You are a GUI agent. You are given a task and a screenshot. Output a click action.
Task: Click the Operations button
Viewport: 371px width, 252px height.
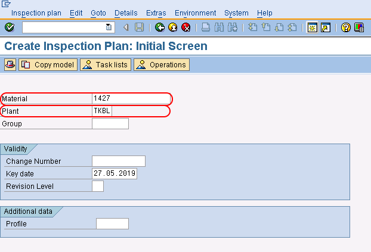click(x=162, y=64)
